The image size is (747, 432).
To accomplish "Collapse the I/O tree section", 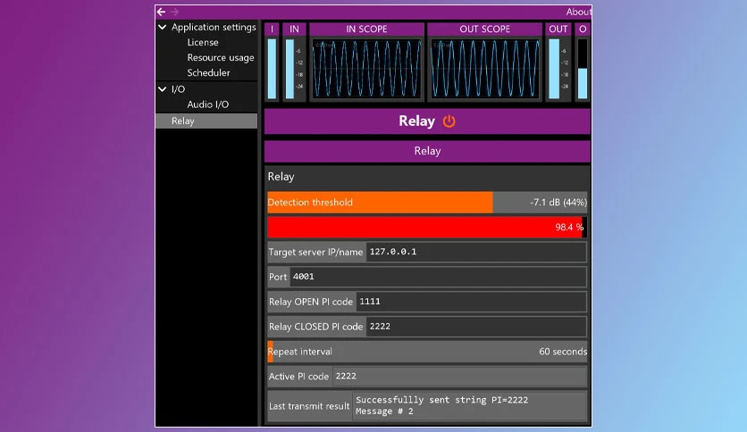I will point(163,89).
